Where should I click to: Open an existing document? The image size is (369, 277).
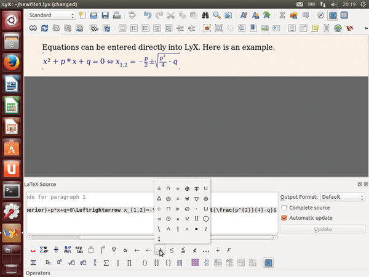[93, 15]
